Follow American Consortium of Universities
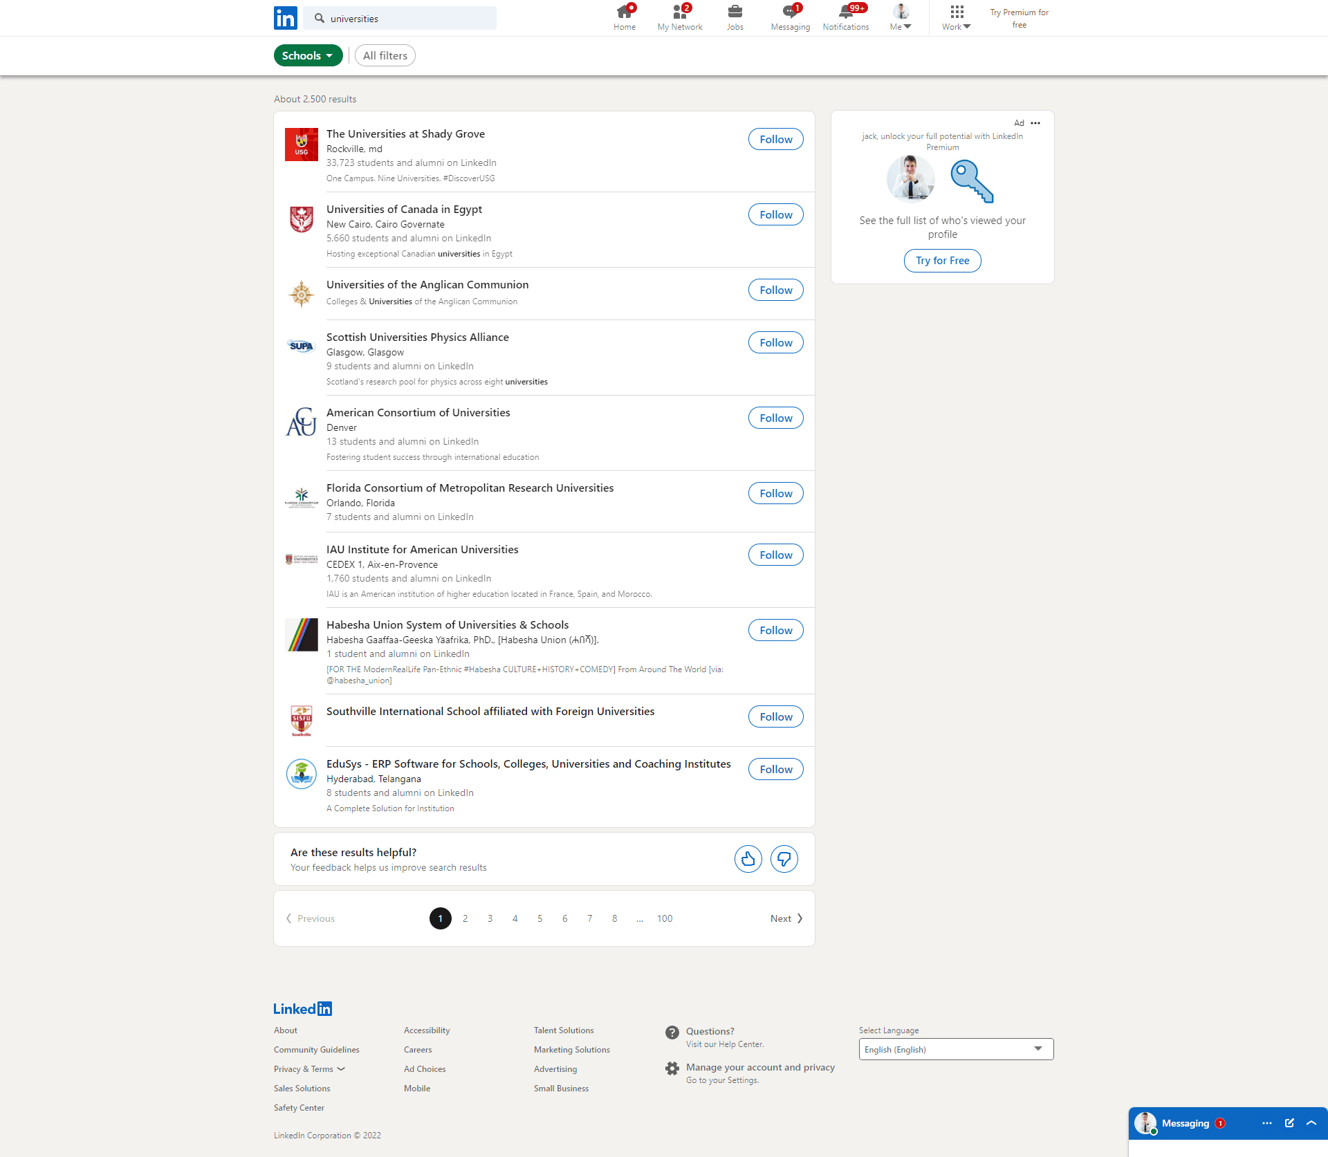1328x1157 pixels. click(776, 418)
